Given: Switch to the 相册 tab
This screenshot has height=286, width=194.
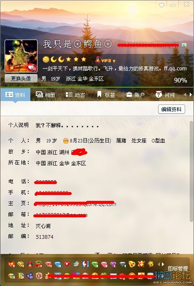Looking at the screenshot, I should coord(45,95).
